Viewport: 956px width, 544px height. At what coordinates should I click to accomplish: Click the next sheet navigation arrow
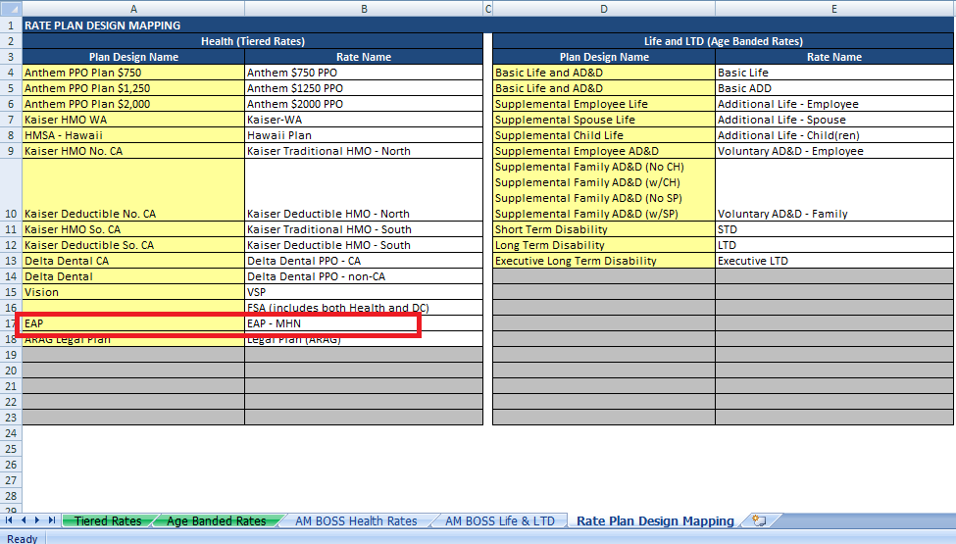point(37,520)
